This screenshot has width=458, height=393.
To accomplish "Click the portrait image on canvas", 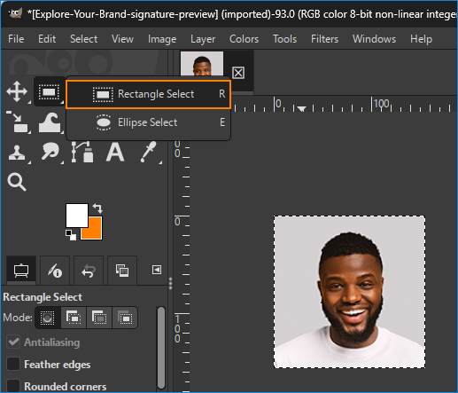I will (x=349, y=292).
